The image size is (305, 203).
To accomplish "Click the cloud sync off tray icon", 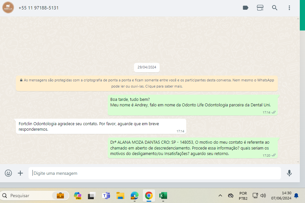I will click(231, 196).
